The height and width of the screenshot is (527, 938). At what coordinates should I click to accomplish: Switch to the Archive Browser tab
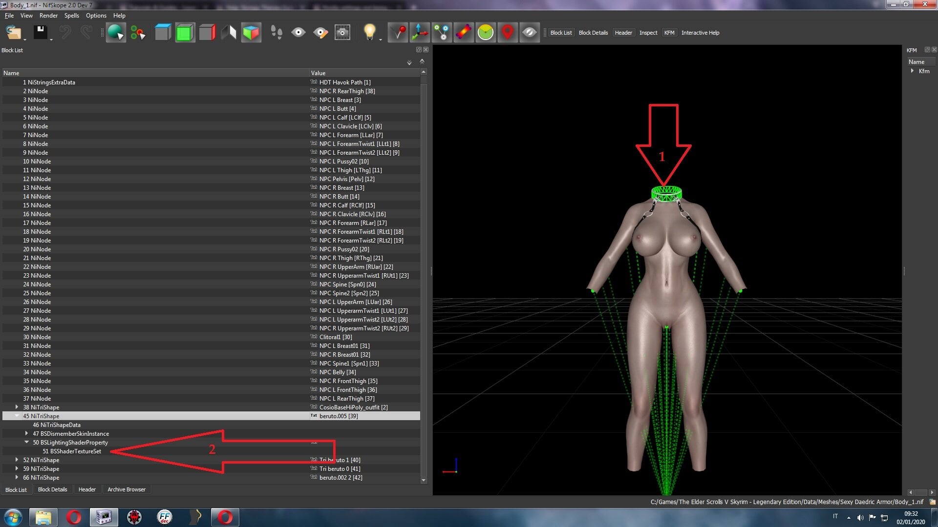(x=127, y=489)
